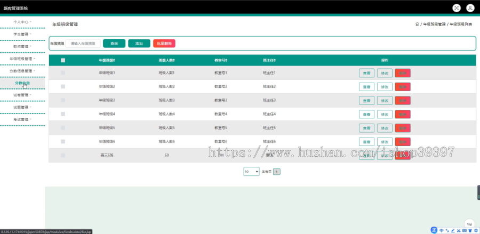Click 年级班级管理 in the breadcrumb
The width and height of the screenshot is (480, 234).
[x=434, y=24]
